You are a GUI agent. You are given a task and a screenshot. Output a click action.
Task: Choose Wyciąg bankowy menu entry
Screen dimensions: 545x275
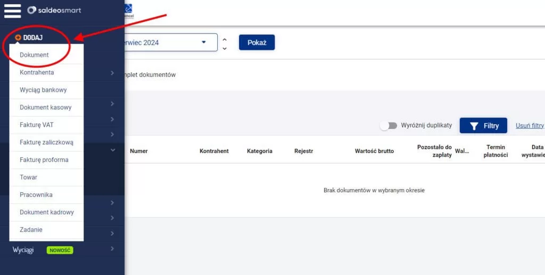[43, 90]
